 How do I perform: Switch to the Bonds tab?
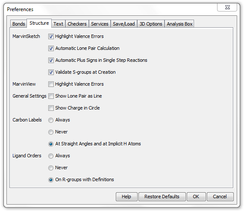(18, 24)
